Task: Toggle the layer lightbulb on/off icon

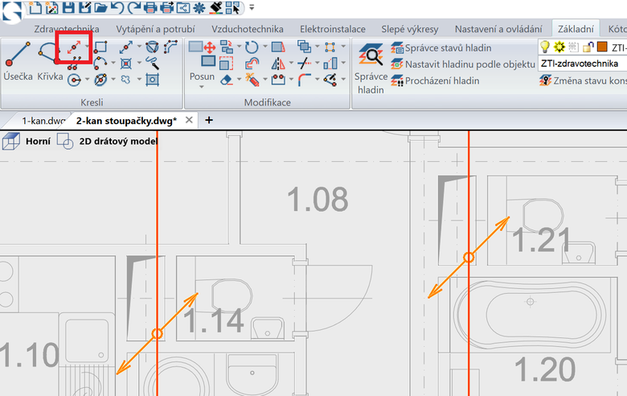Action: (x=545, y=47)
